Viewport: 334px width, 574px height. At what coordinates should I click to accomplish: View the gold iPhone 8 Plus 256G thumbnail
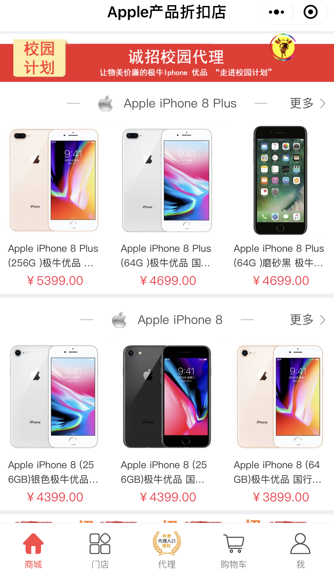(x=54, y=180)
